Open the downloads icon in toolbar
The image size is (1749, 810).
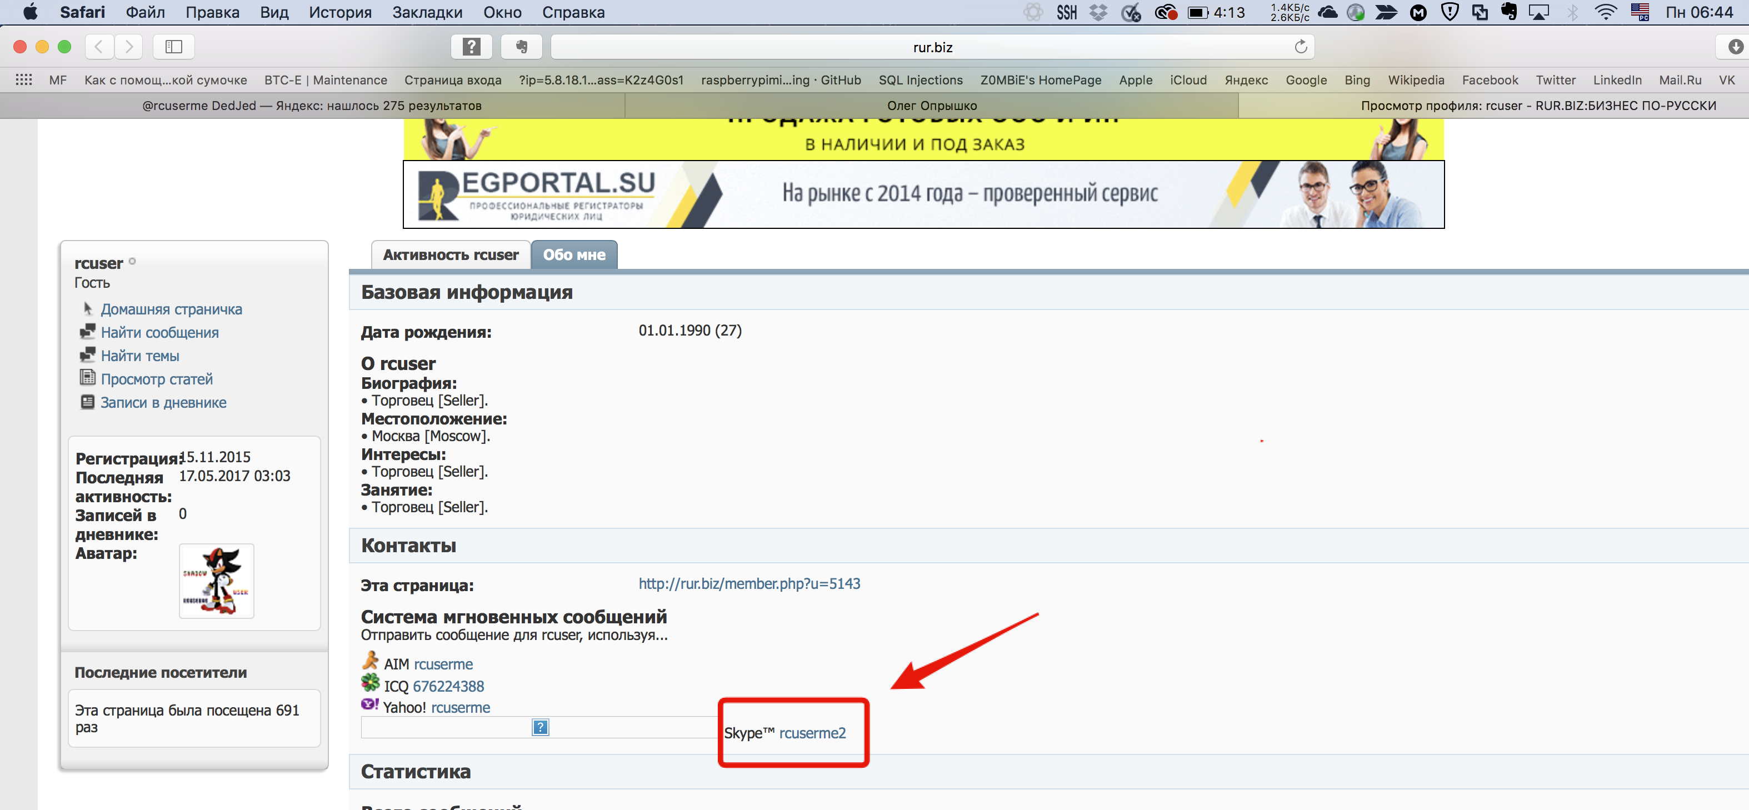[1735, 47]
